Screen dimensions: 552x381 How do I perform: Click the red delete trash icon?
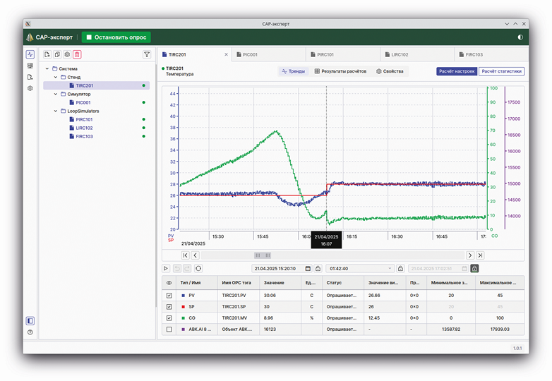coord(77,54)
